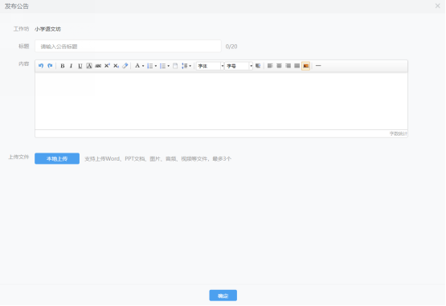Clear formatting with eraser tool
The width and height of the screenshot is (446, 306).
(x=125, y=66)
